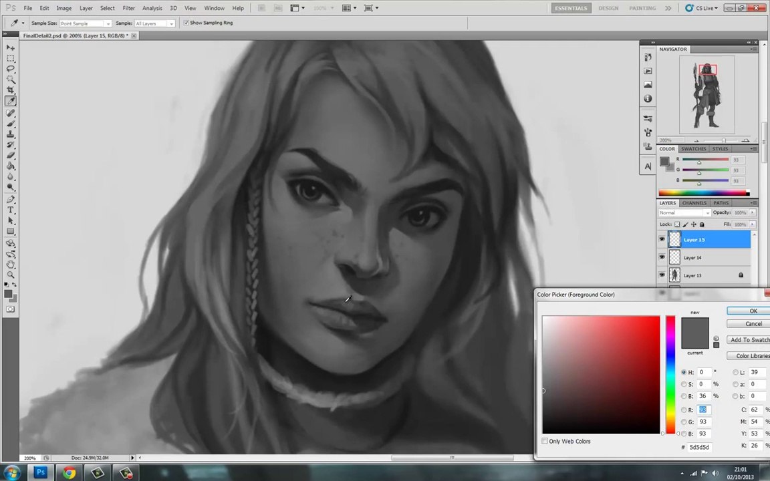770x481 pixels.
Task: Click Cancel in Color Picker
Action: tap(749, 323)
